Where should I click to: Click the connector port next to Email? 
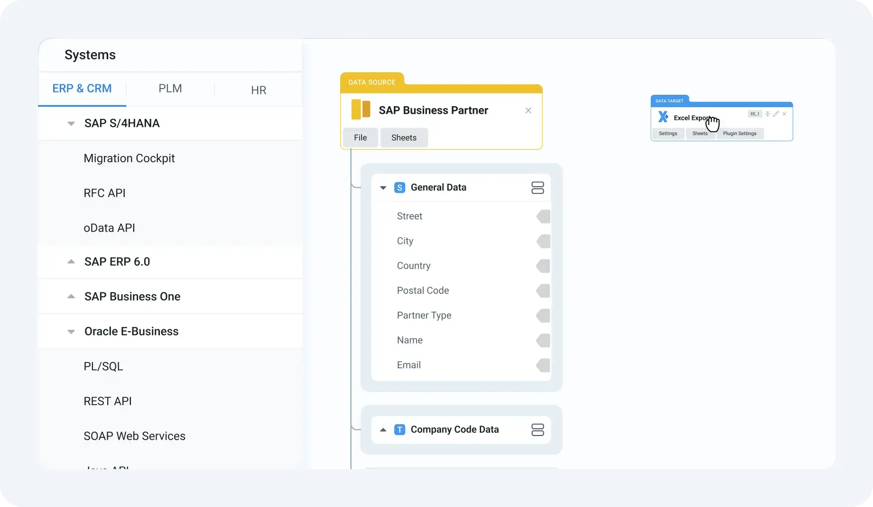point(544,365)
